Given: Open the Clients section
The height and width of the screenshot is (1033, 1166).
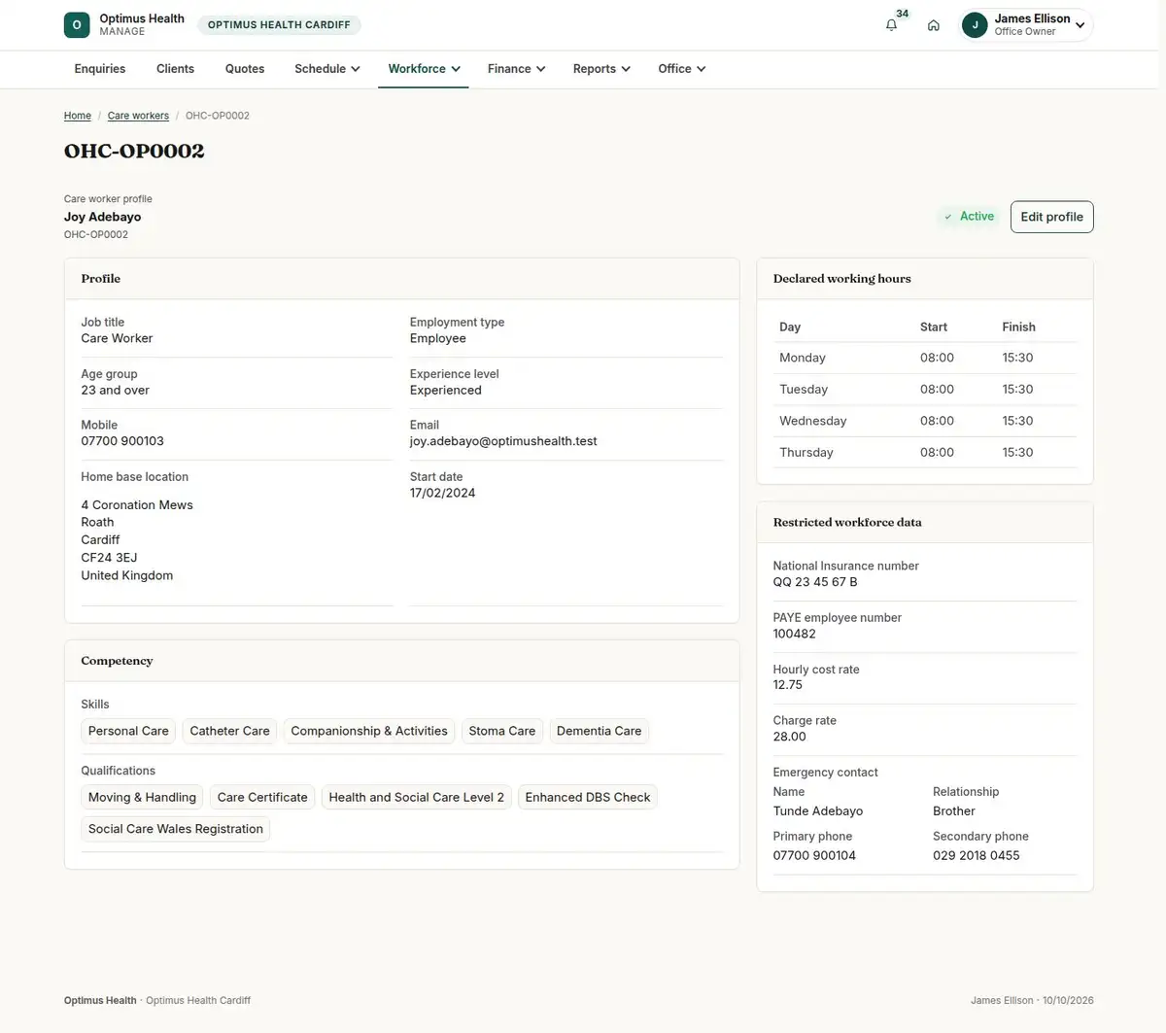Looking at the screenshot, I should pos(175,69).
